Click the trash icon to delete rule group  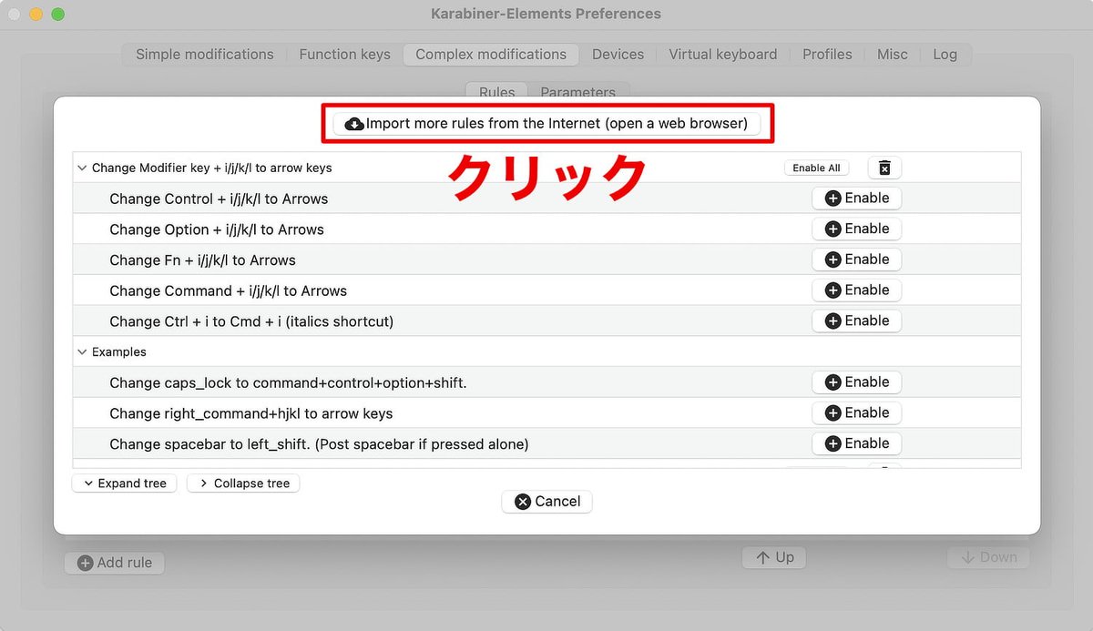point(883,168)
